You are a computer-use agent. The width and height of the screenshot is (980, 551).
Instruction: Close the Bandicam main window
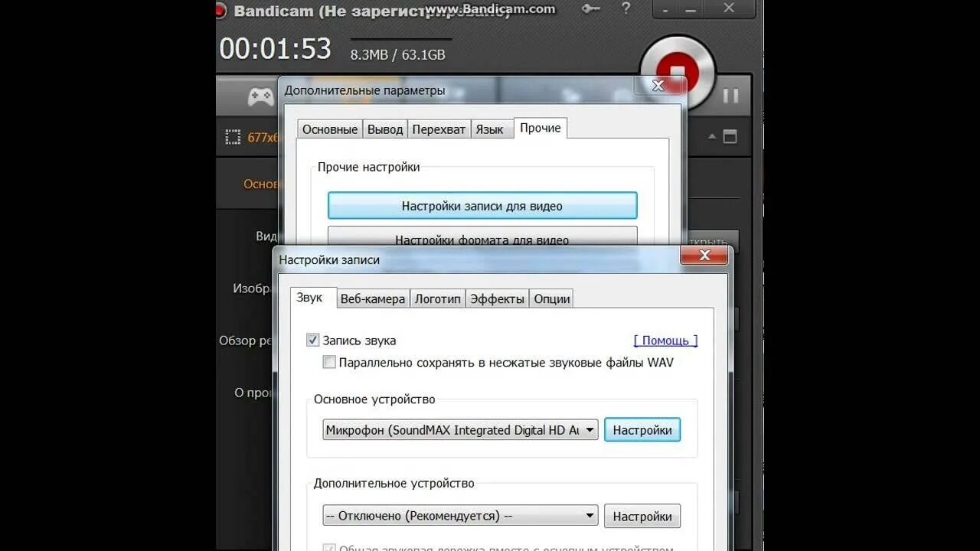(x=728, y=8)
